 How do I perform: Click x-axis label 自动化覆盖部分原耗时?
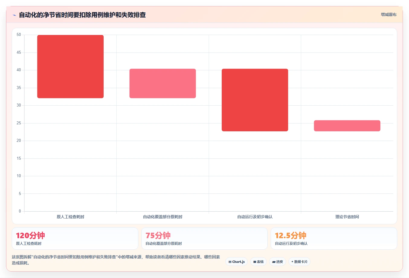point(163,217)
